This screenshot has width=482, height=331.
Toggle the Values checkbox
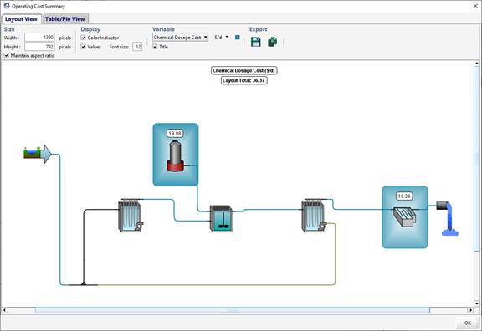click(x=84, y=47)
